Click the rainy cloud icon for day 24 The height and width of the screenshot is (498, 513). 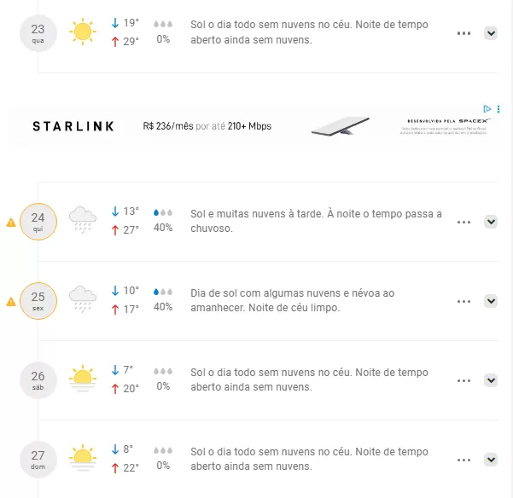82,220
